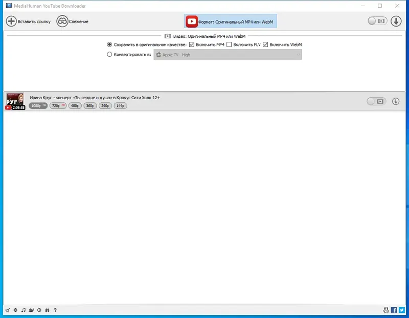Click the Вставить ссылку plus icon
The height and width of the screenshot is (318, 409).
click(x=11, y=21)
